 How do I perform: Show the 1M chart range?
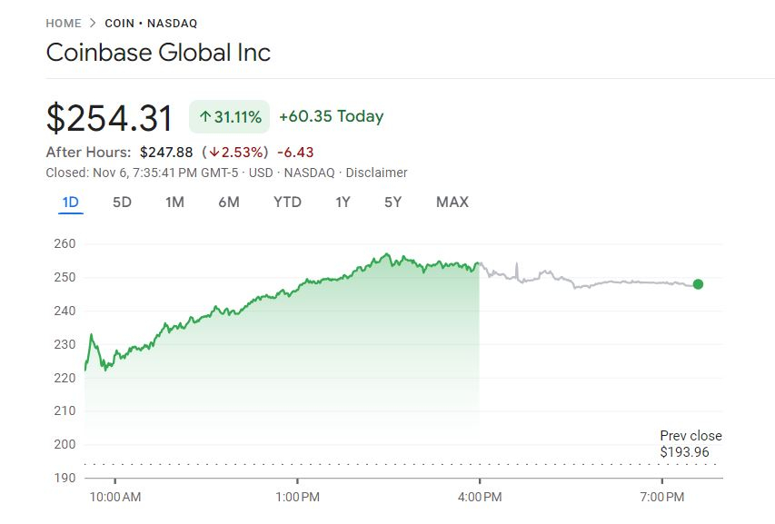point(174,202)
